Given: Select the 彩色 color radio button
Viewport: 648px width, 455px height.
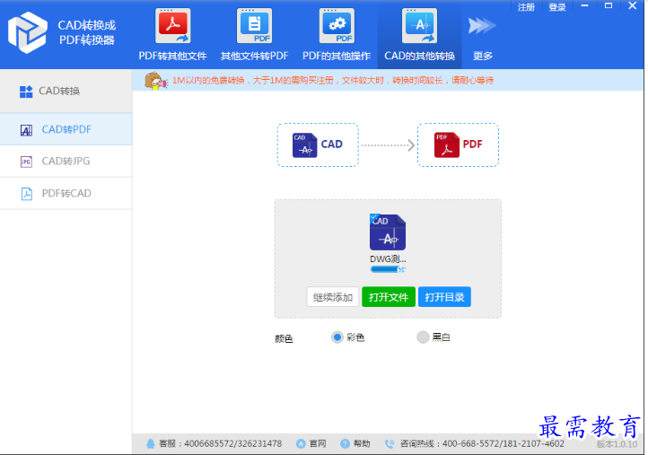Looking at the screenshot, I should pos(337,337).
